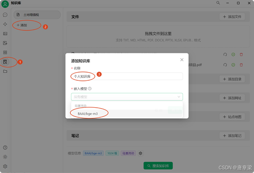Open the mini apps grid icon

point(5,52)
